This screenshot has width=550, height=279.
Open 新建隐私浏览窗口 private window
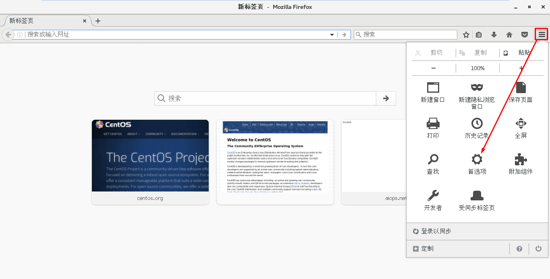coord(477,96)
